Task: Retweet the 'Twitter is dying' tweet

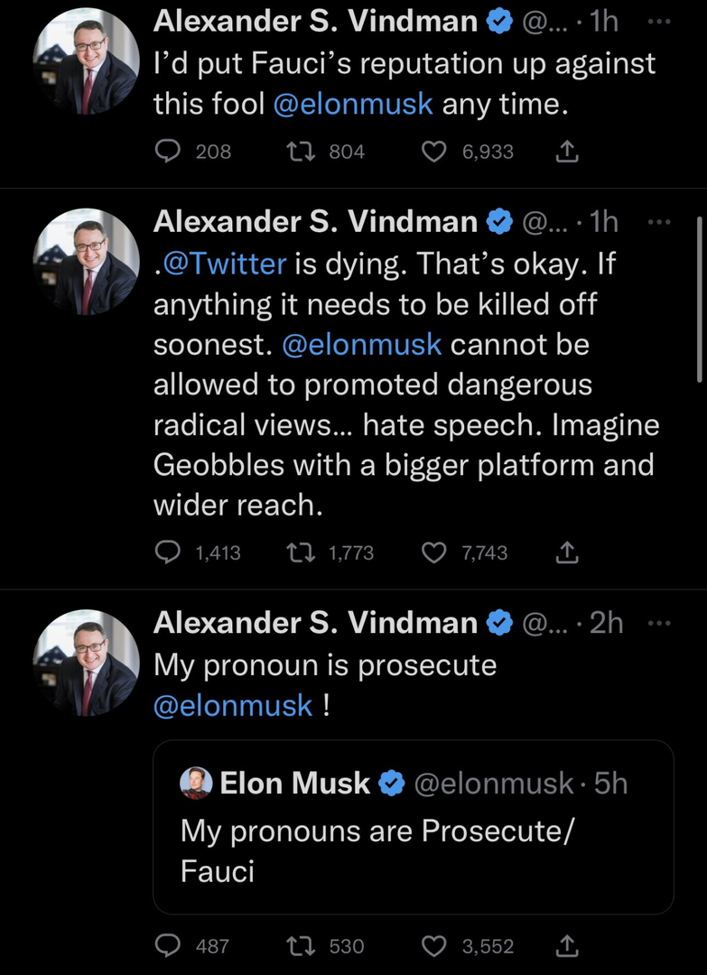Action: pyautogui.click(x=299, y=552)
